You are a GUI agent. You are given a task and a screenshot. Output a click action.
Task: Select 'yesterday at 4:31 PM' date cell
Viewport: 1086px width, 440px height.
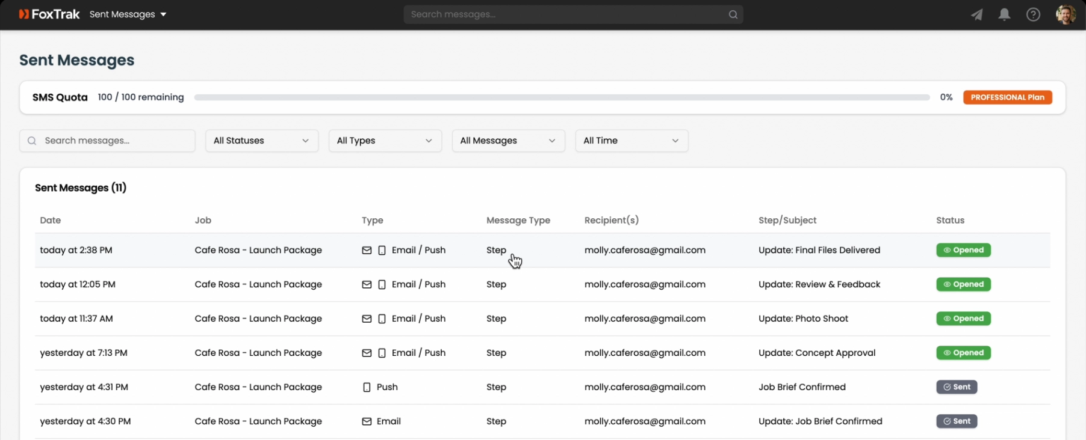coord(84,387)
